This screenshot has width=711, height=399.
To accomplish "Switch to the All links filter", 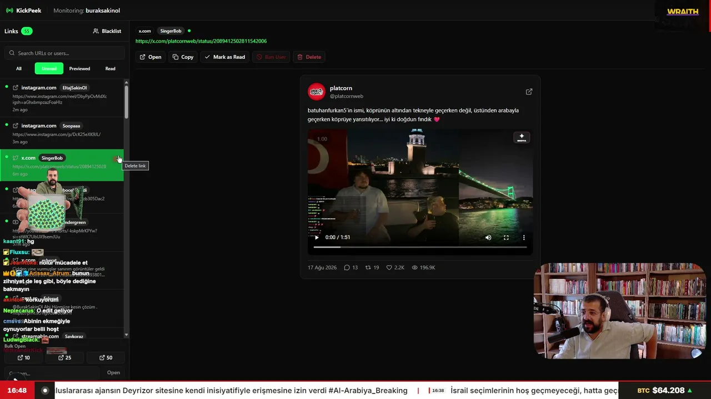I will tap(19, 69).
